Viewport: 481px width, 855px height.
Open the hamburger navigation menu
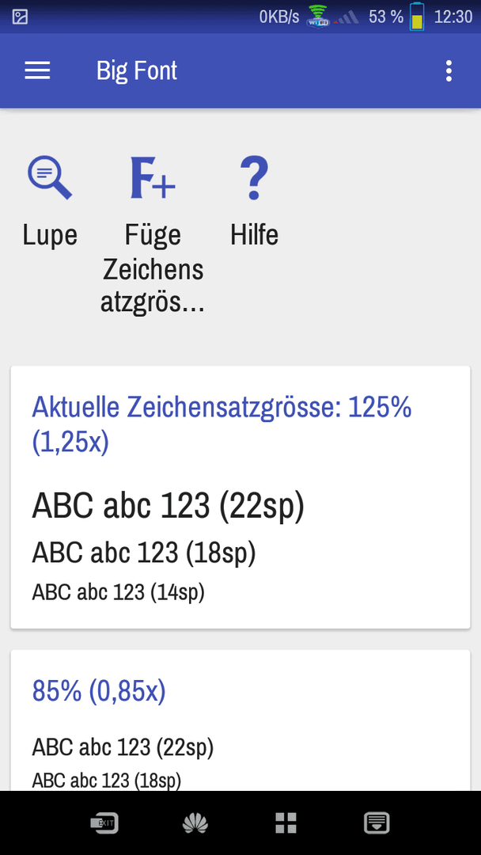tap(38, 71)
